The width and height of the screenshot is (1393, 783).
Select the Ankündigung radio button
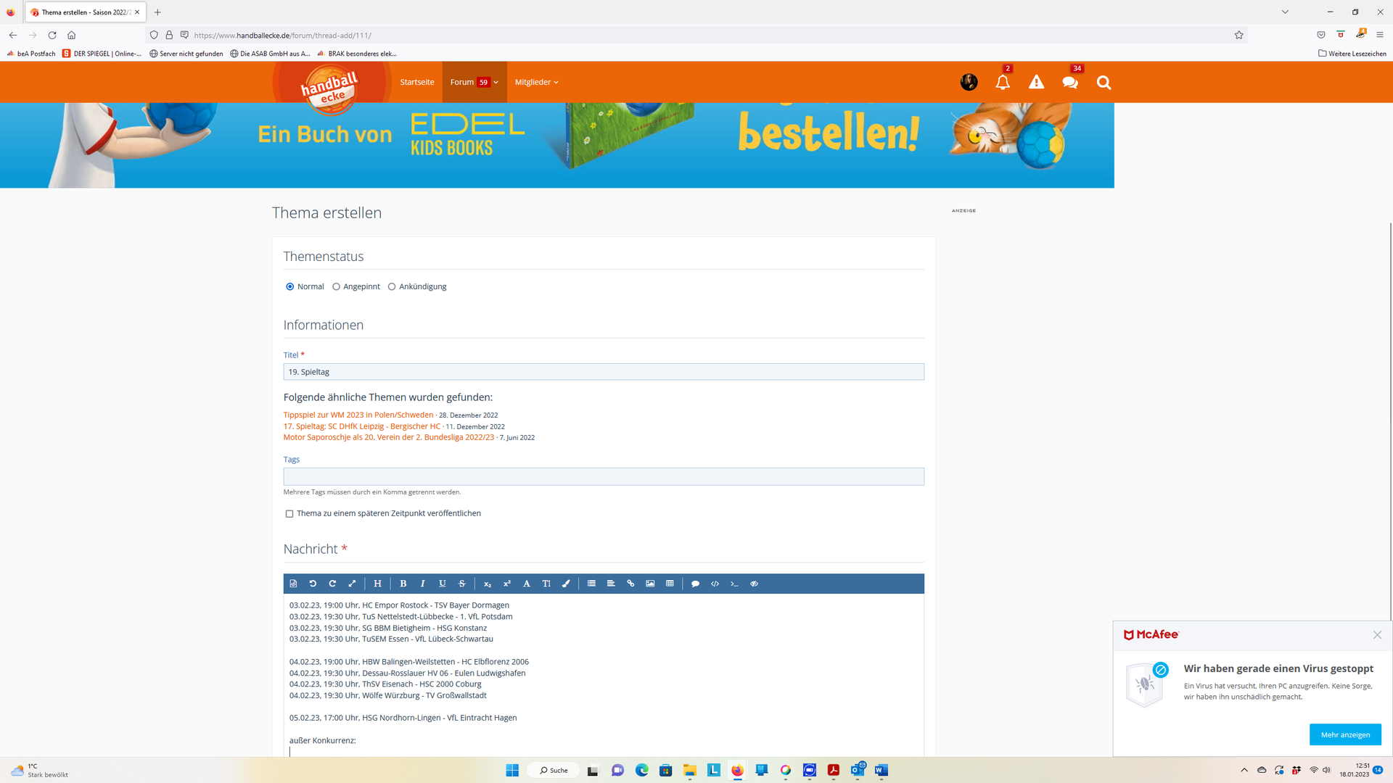pyautogui.click(x=392, y=287)
